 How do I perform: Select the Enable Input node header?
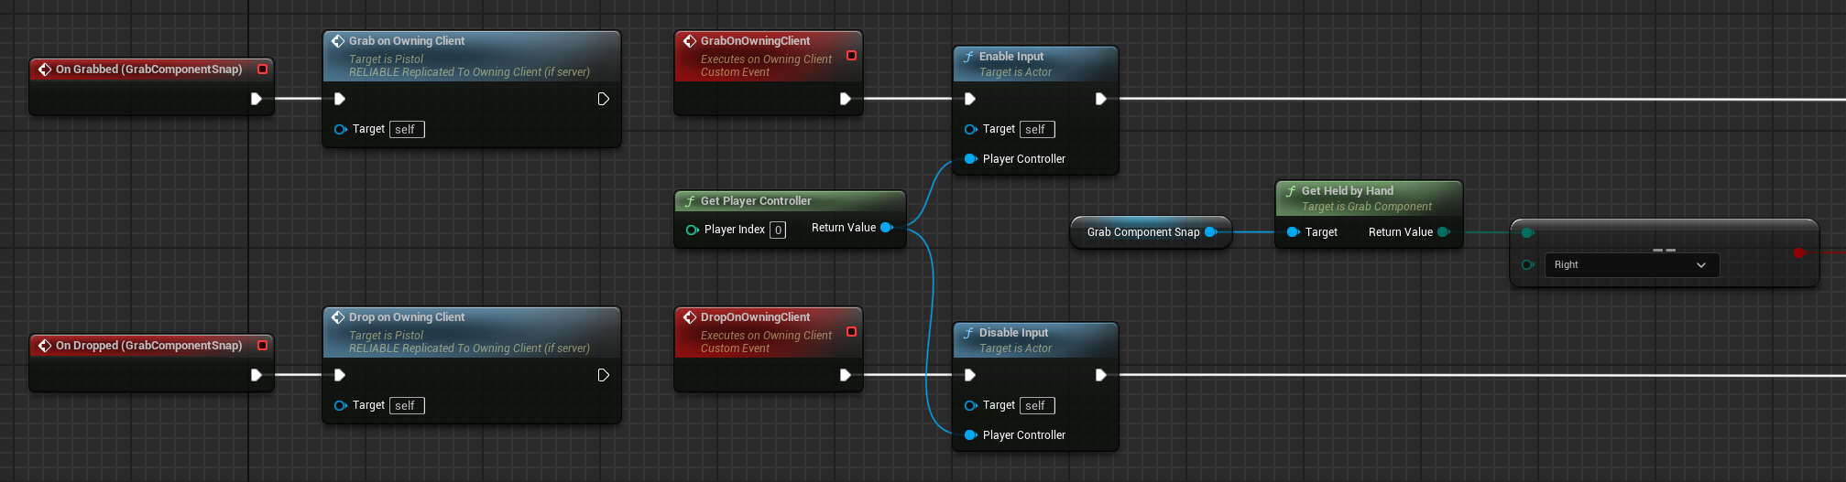(x=1035, y=64)
